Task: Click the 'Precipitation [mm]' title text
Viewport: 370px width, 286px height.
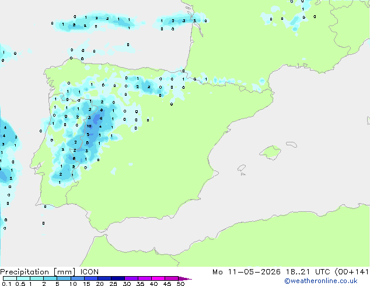Action: click(38, 272)
